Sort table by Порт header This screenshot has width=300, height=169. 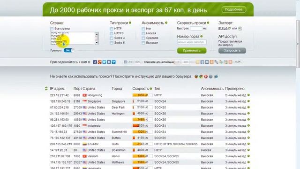pos(78,89)
